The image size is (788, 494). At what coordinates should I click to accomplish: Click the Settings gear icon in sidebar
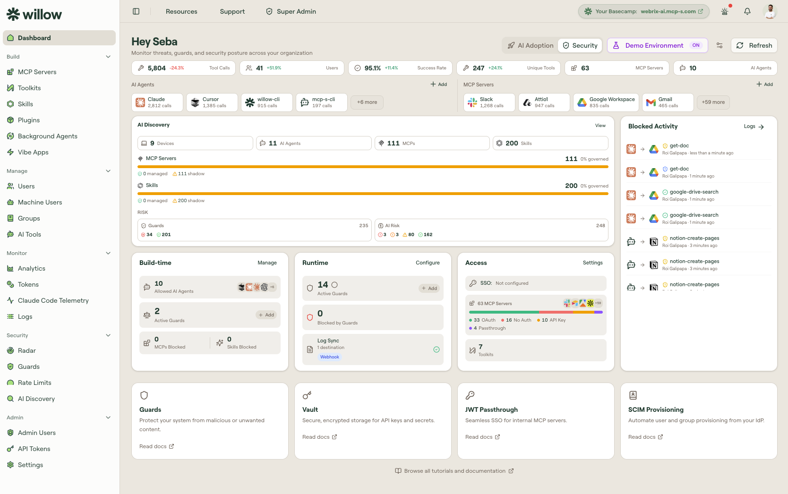[10, 465]
